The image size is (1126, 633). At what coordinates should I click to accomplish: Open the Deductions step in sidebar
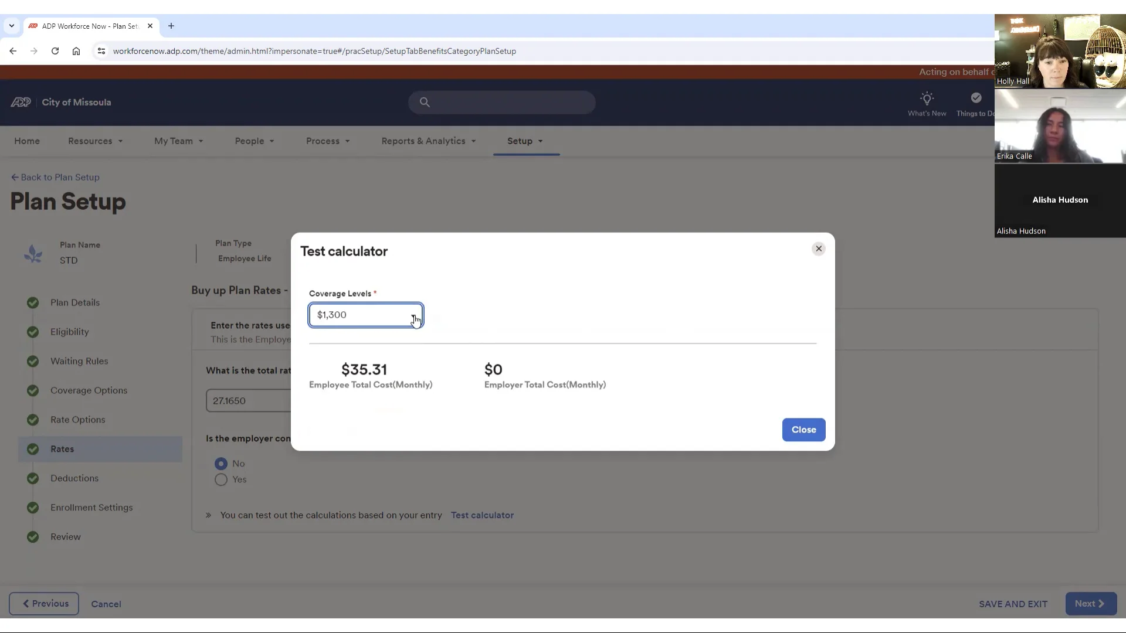(x=74, y=478)
